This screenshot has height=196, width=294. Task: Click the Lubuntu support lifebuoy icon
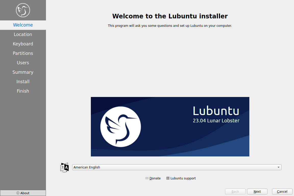[x=168, y=178]
